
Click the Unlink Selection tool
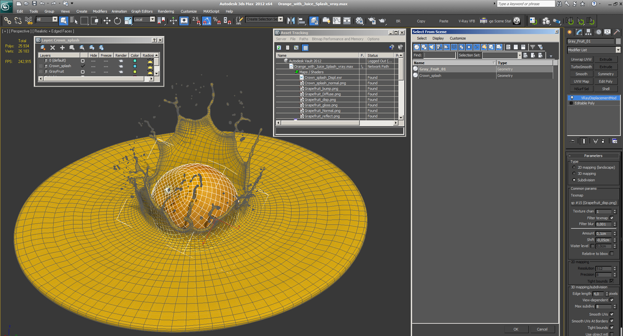pos(18,20)
